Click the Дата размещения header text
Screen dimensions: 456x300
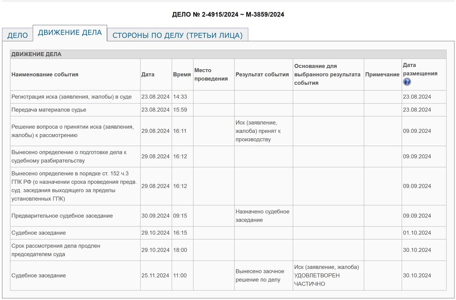click(x=420, y=69)
